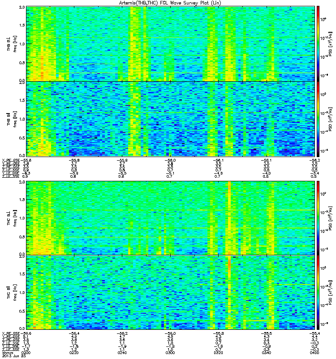Click the color bar beside THC B-parallel panel

(x=318, y=293)
